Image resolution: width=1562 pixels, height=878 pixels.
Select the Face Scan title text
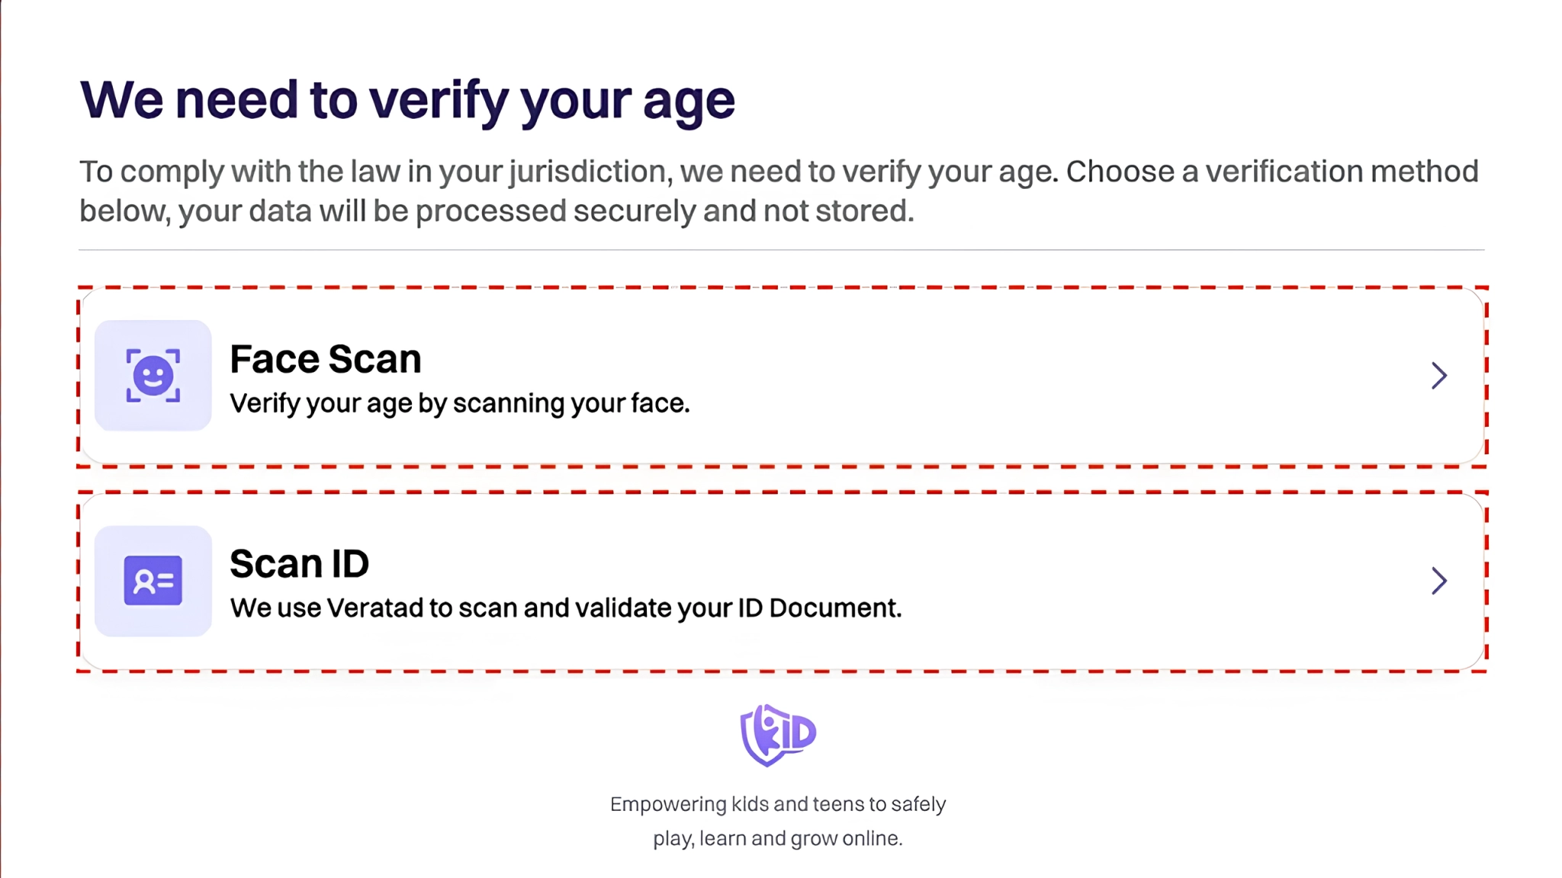point(326,359)
